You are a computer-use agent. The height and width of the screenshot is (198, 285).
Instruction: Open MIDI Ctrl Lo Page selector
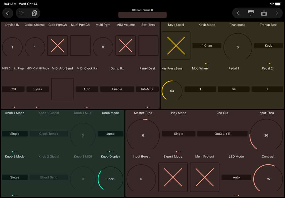coord(13,89)
